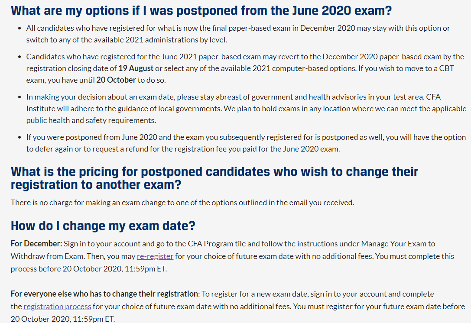Click the bullet starting 'All candidates who have registered'
Screen dimensions: 471x323
[x=238, y=34]
